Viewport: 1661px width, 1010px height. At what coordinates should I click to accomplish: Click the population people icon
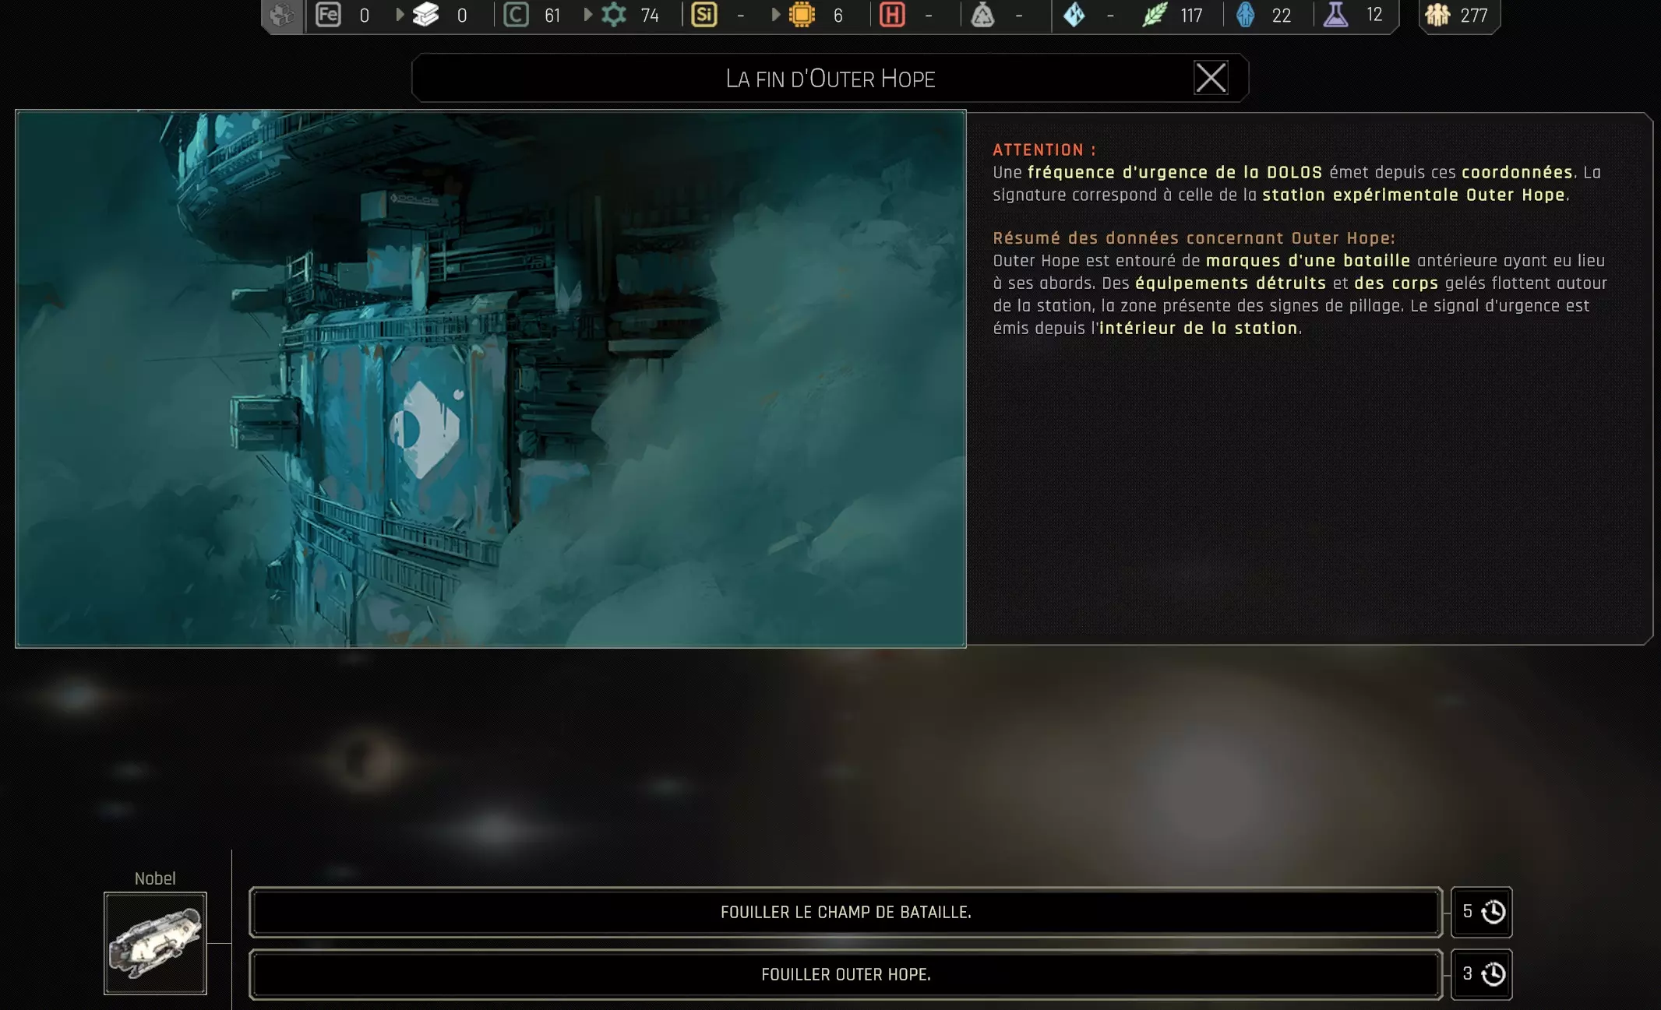coord(1437,15)
